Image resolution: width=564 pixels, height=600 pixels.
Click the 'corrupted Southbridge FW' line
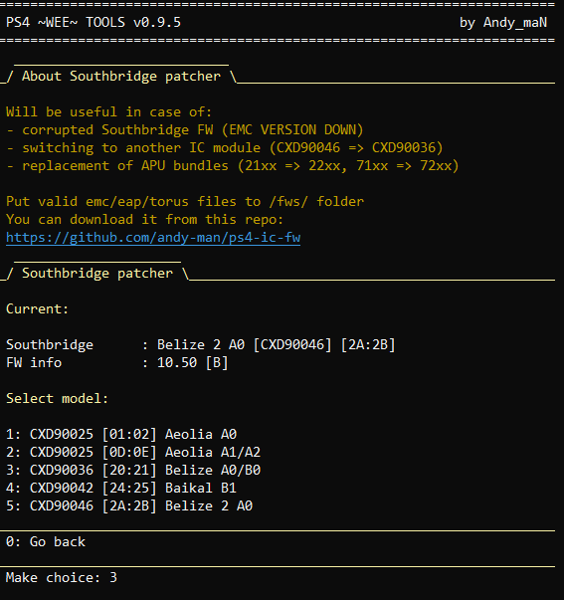pyautogui.click(x=184, y=130)
